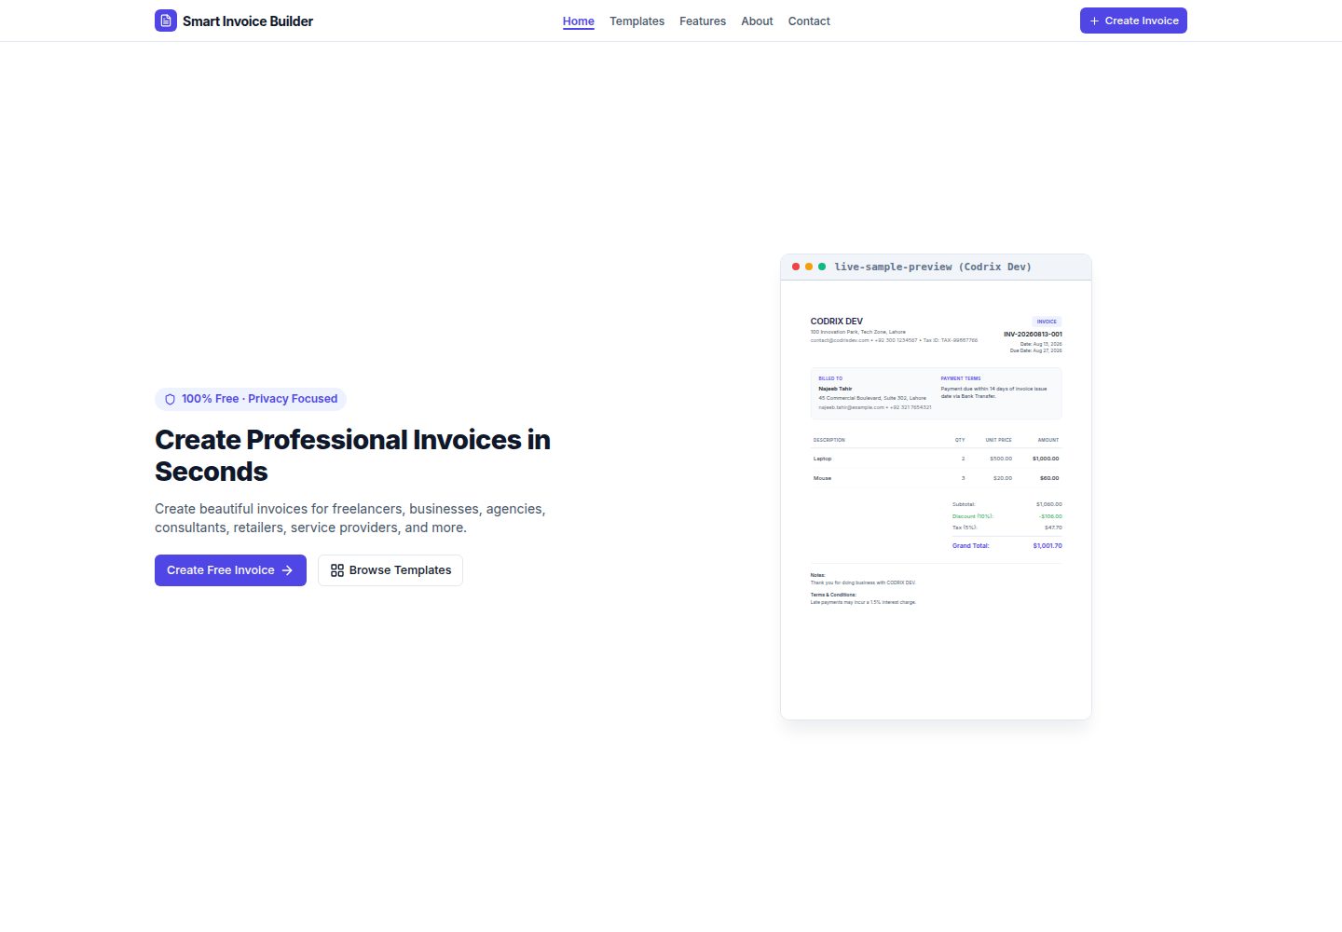Image resolution: width=1342 pixels, height=932 pixels.
Task: Click the Mouse row in invoice preview
Action: [936, 478]
